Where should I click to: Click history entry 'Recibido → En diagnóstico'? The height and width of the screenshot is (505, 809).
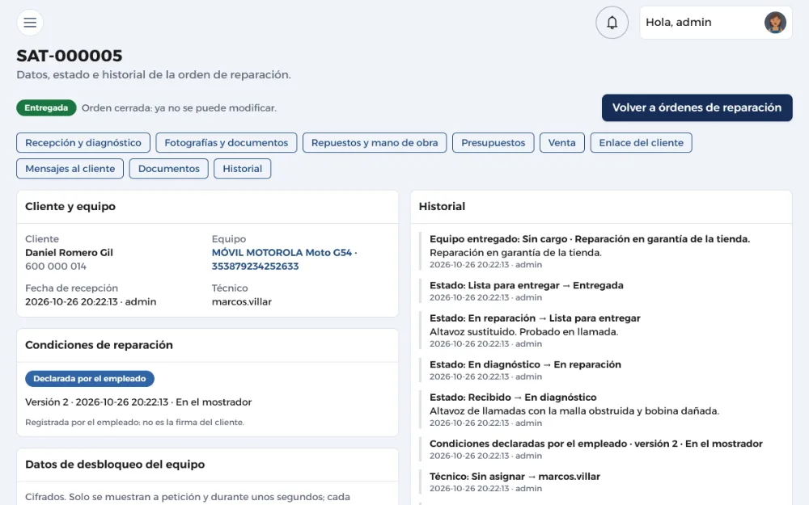click(513, 398)
